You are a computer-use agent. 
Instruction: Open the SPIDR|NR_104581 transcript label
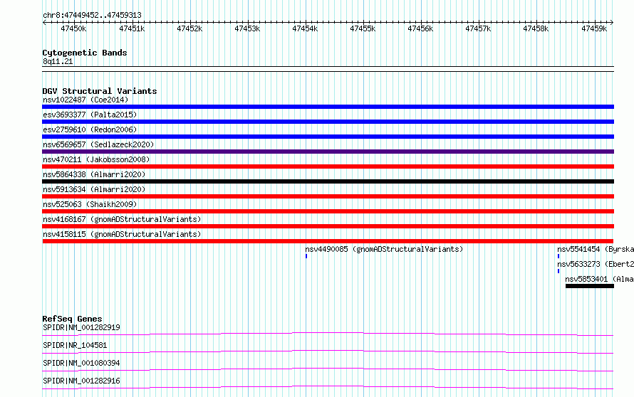(x=75, y=345)
